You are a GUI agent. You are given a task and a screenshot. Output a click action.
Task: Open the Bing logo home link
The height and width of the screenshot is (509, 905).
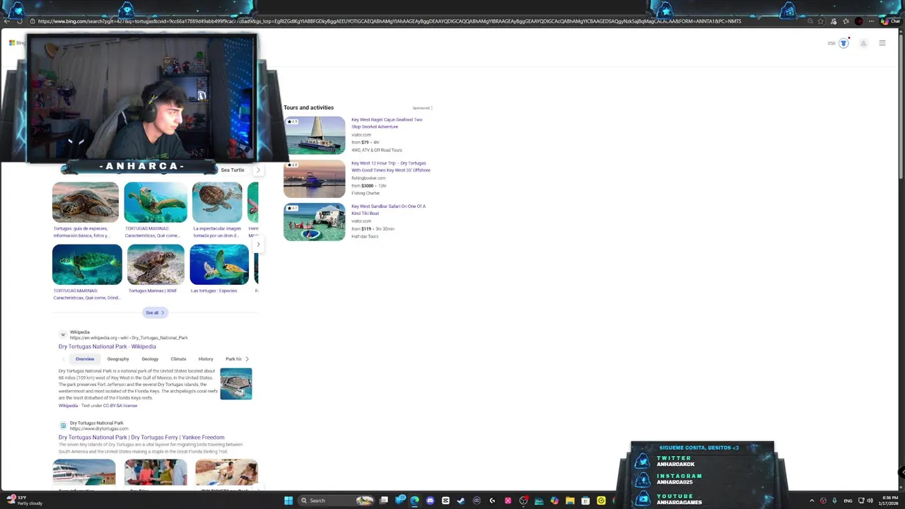17,43
